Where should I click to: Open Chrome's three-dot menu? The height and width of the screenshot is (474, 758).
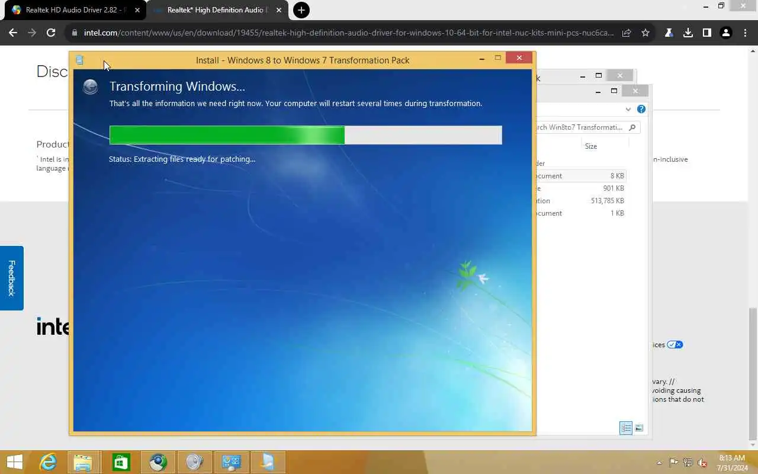coord(745,33)
